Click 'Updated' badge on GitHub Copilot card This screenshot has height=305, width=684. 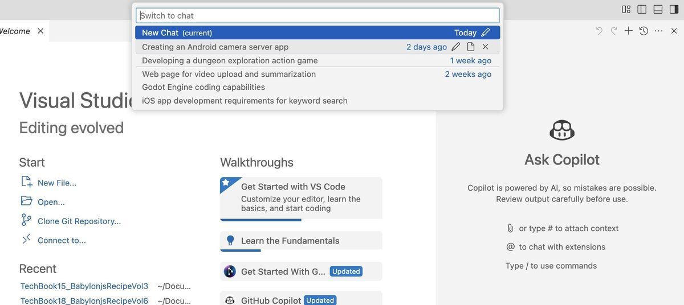click(x=320, y=300)
